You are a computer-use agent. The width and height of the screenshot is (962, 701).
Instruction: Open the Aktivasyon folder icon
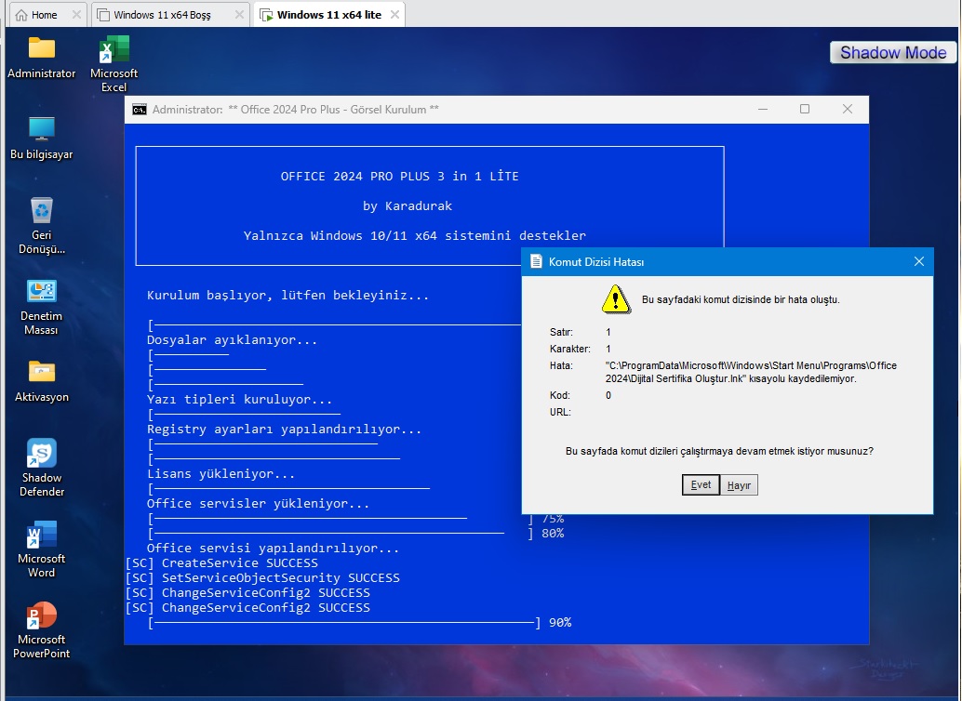point(41,381)
